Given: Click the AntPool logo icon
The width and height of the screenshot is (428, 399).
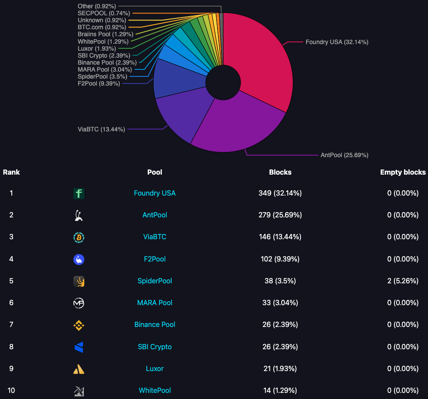Looking at the screenshot, I should click(x=79, y=215).
